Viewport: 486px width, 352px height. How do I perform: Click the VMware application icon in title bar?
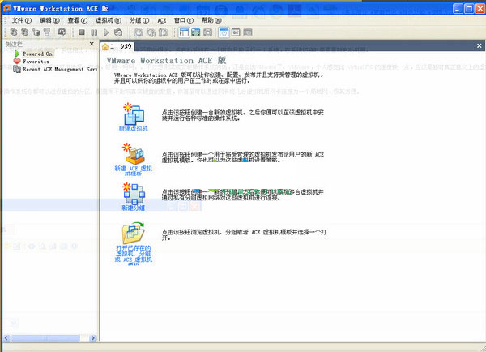(x=6, y=8)
